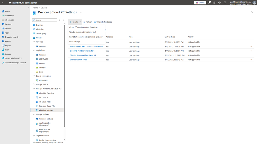This screenshot has width=257, height=144.
Task: Select Remote Connection Experience (preview)
Action: coord(86,37)
